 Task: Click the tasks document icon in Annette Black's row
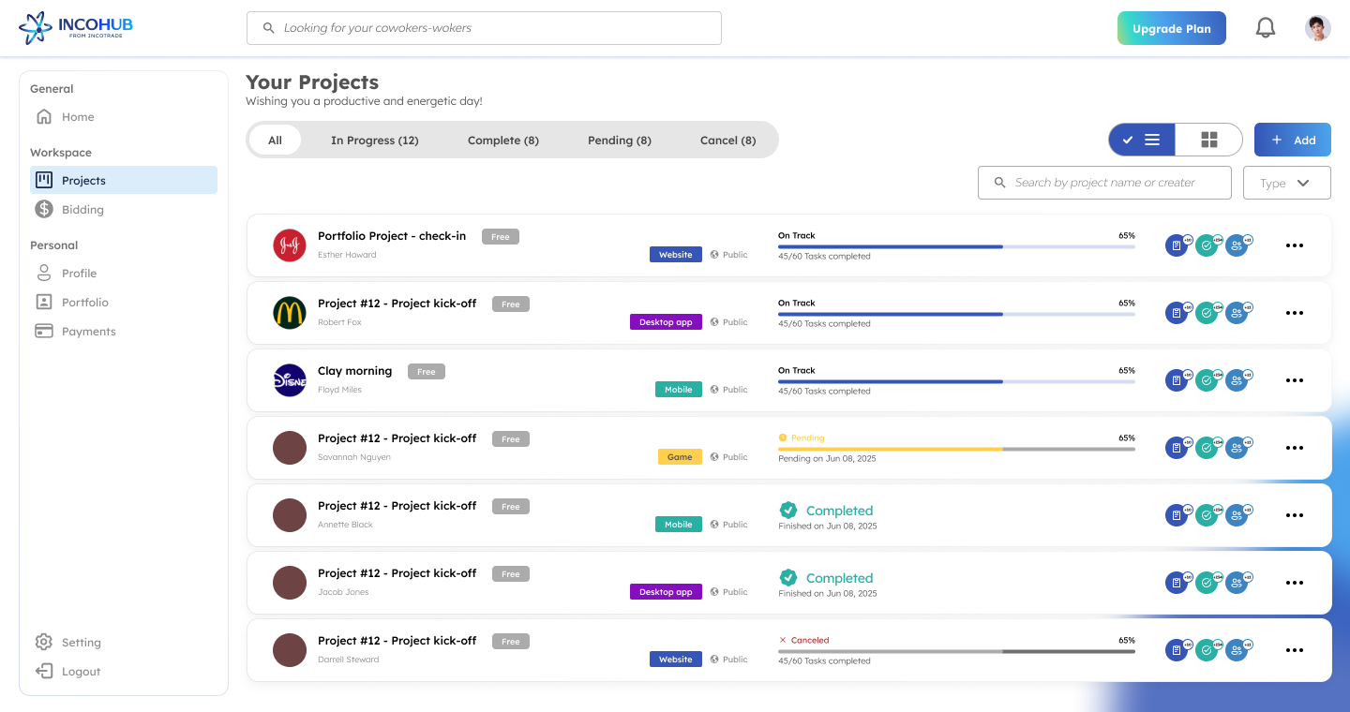(1177, 515)
